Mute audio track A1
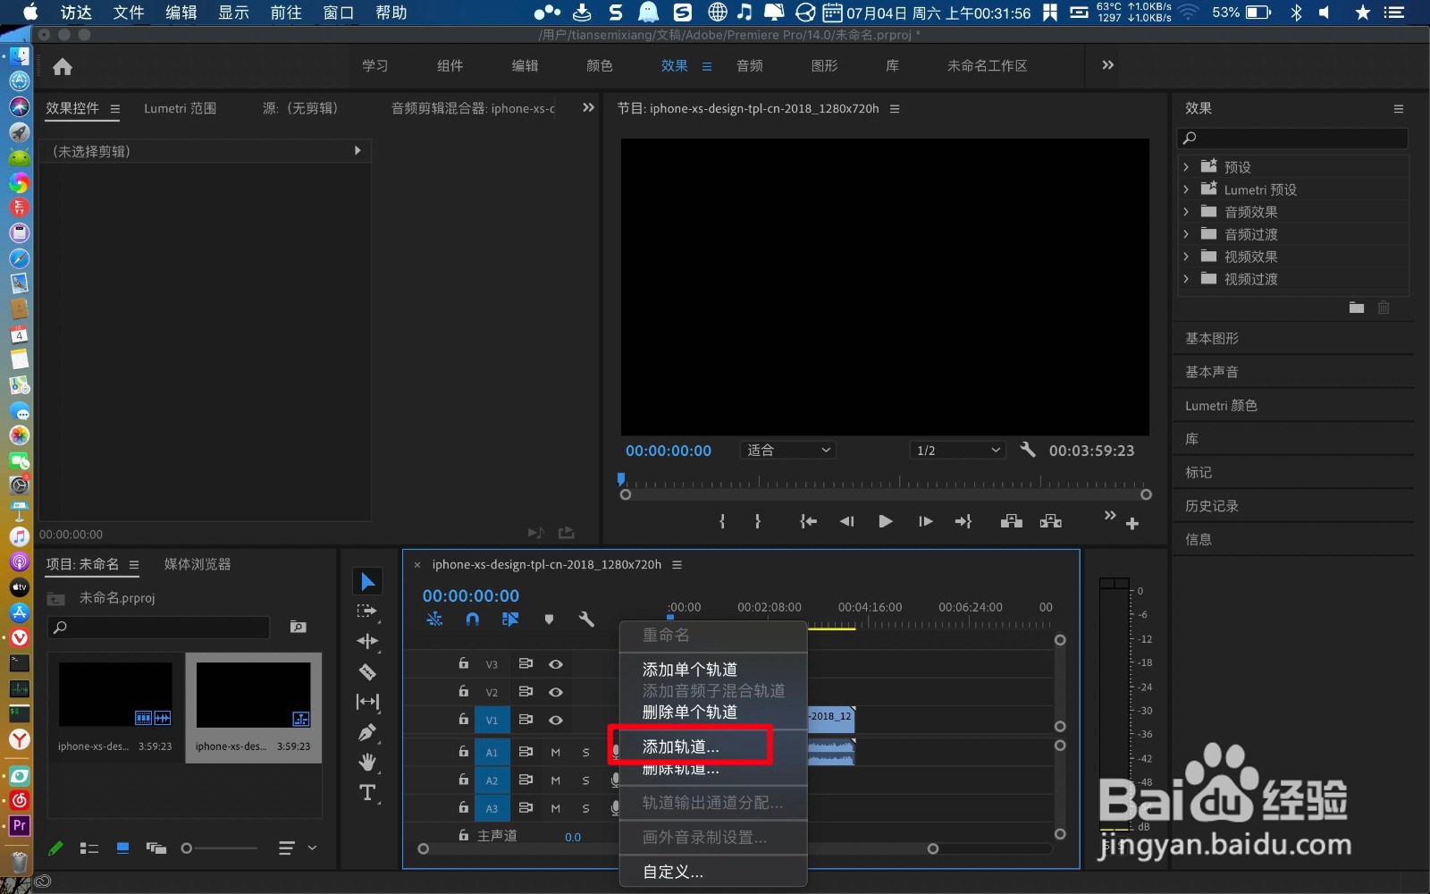This screenshot has height=894, width=1430. point(556,753)
